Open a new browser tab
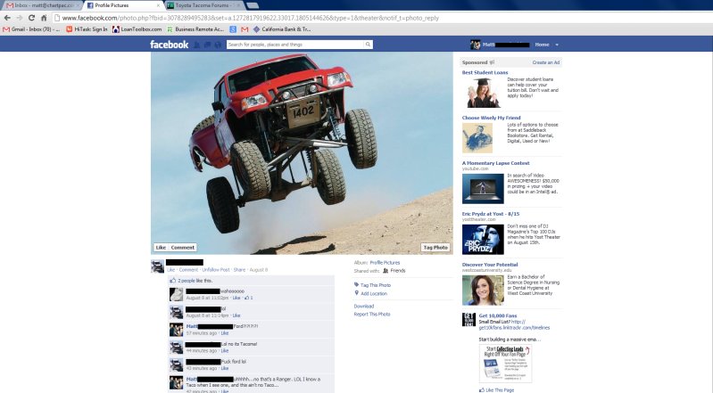Image resolution: width=713 pixels, height=393 pixels. click(x=253, y=5)
